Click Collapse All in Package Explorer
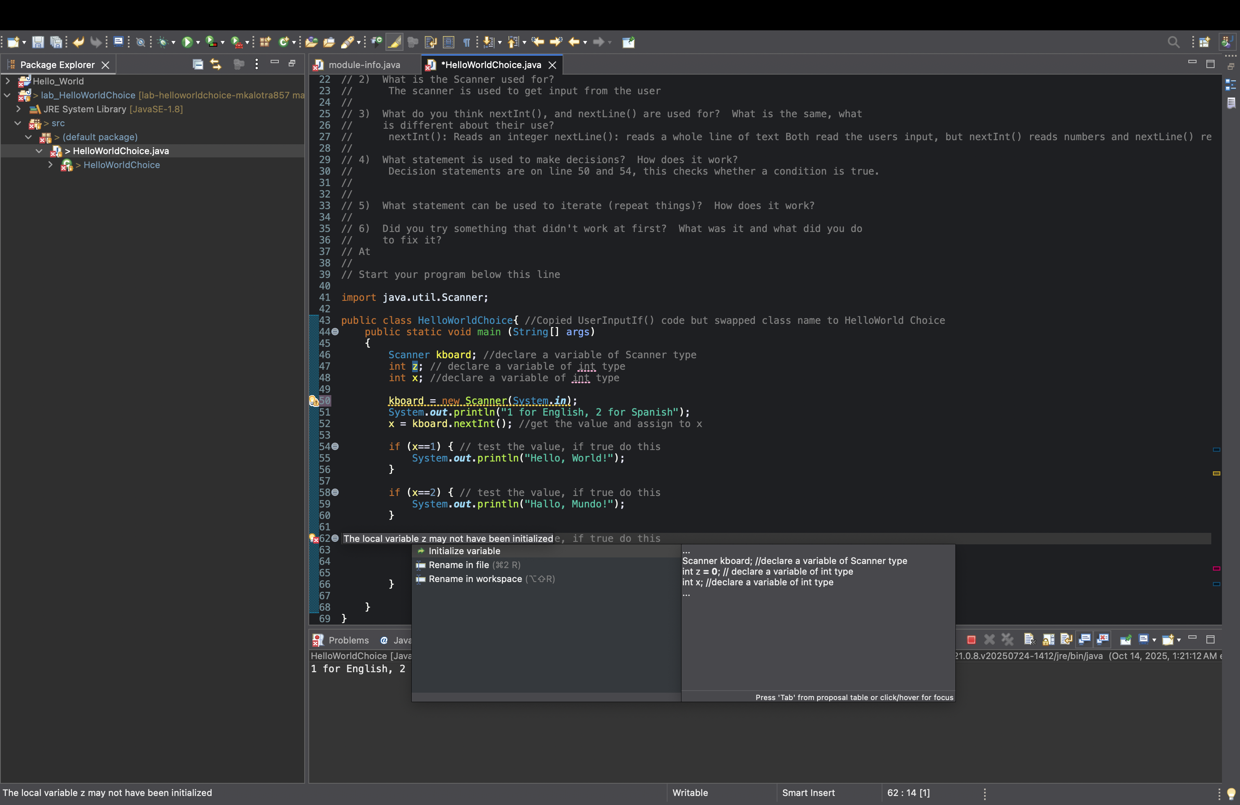1240x805 pixels. [x=198, y=65]
